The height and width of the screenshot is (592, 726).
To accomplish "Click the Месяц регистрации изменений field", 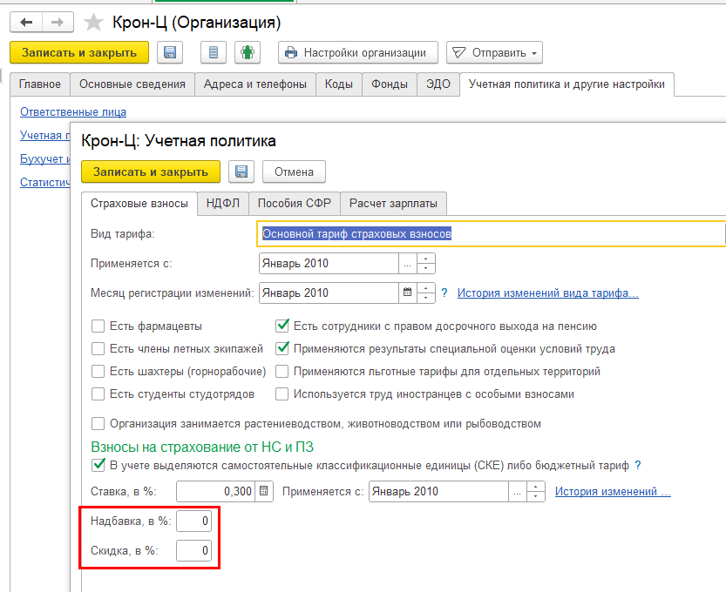I will [x=329, y=293].
